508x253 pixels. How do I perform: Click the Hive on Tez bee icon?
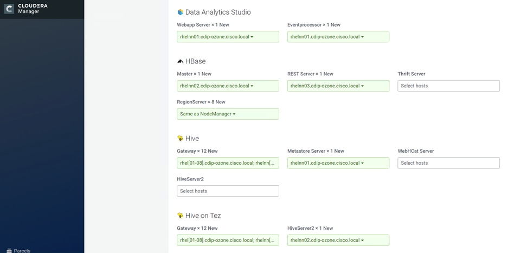[181, 216]
